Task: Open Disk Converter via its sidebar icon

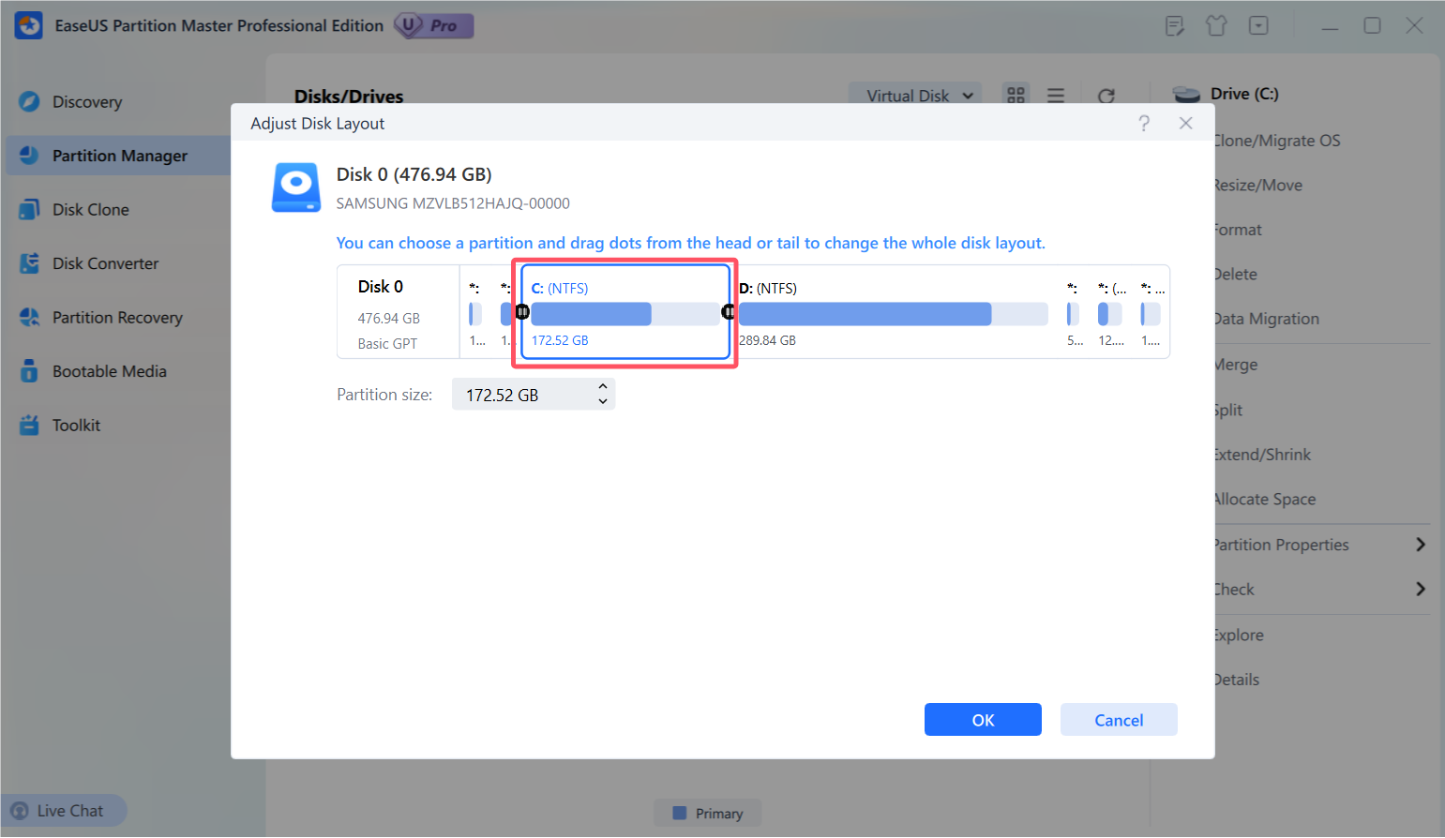Action: click(x=29, y=263)
